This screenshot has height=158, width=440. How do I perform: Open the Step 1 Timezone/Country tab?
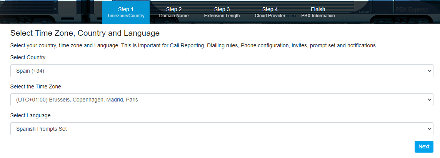126,12
